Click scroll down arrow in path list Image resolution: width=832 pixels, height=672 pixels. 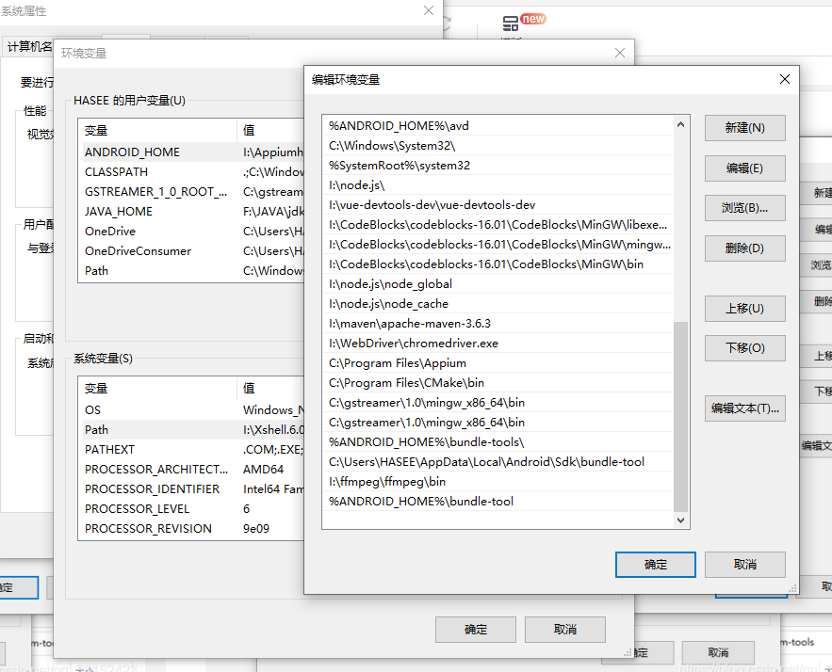tap(681, 520)
